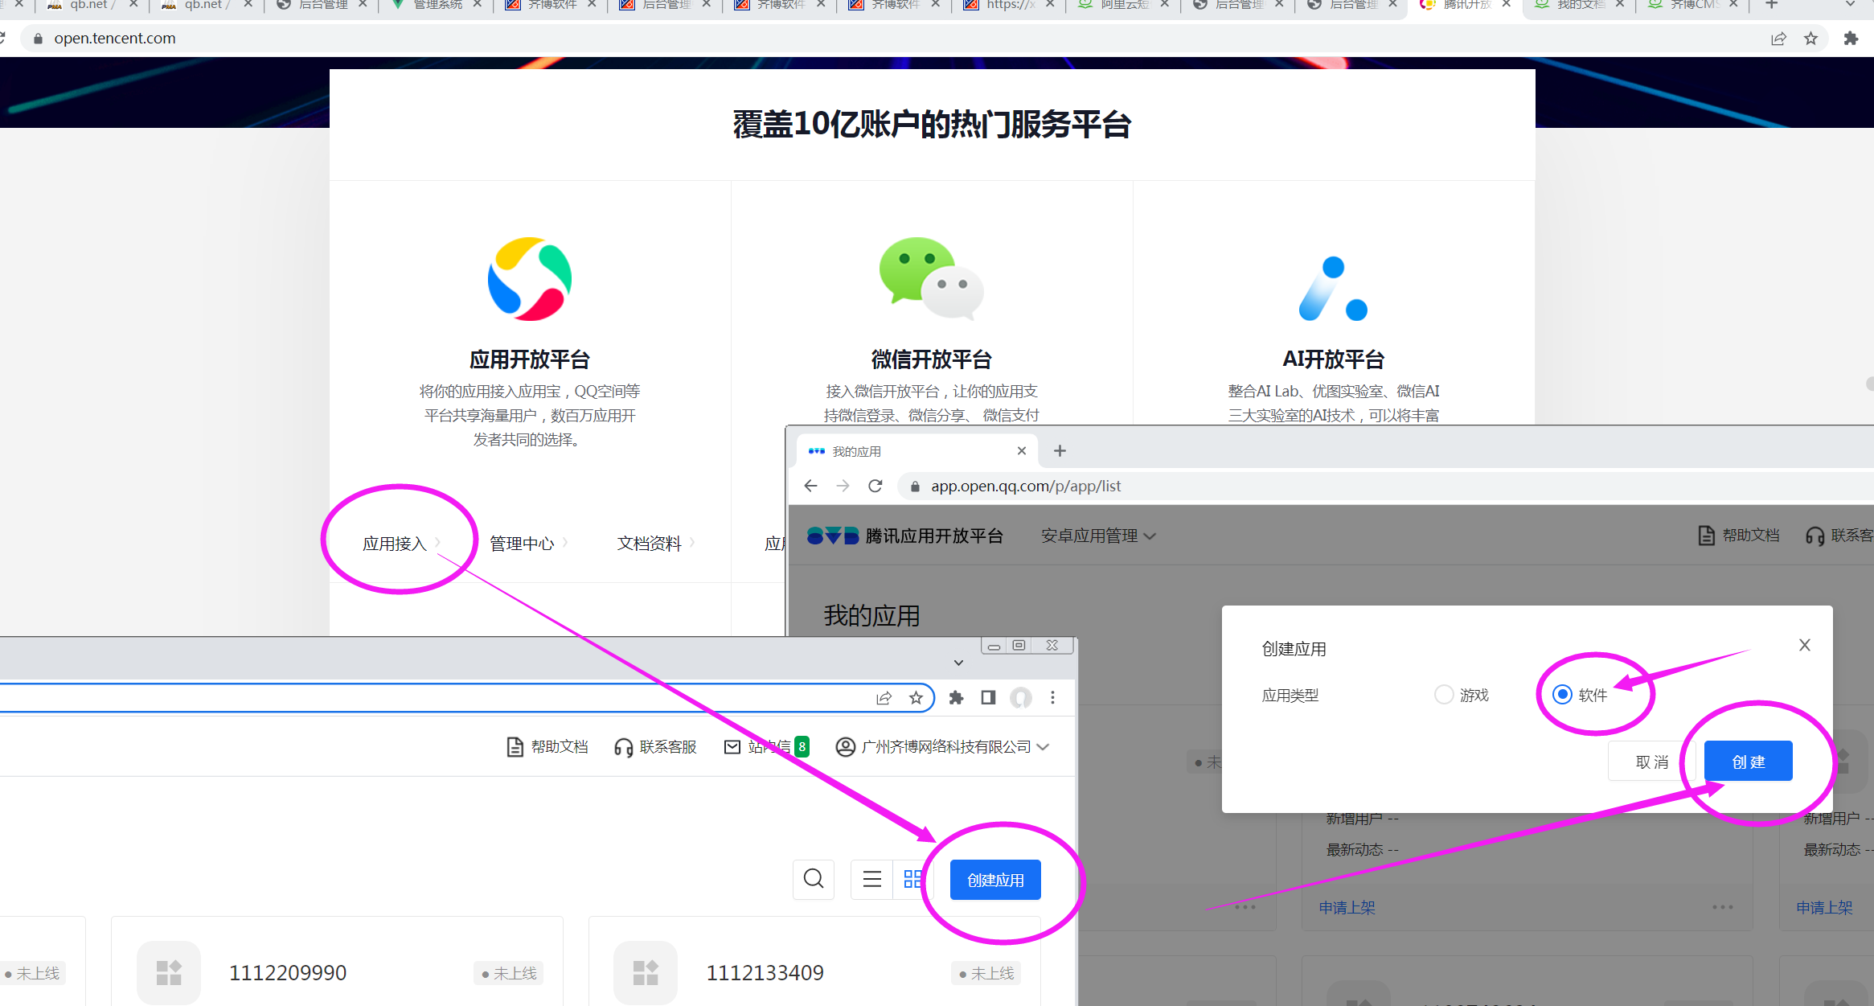Screen dimensions: 1874x1006
Task: Click the profile avatar in lower-left window toolbar
Action: (1021, 698)
